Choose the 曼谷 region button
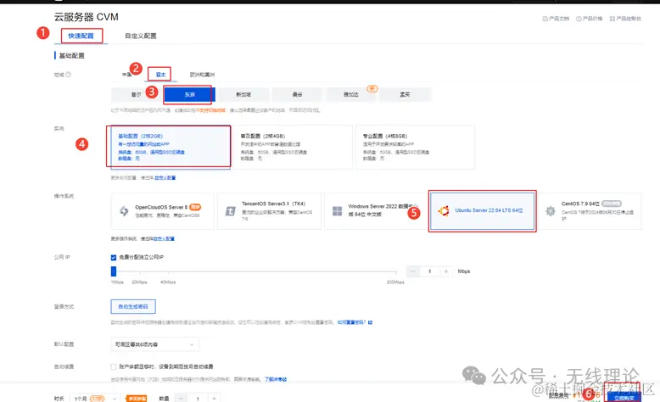The width and height of the screenshot is (660, 402). tap(297, 95)
